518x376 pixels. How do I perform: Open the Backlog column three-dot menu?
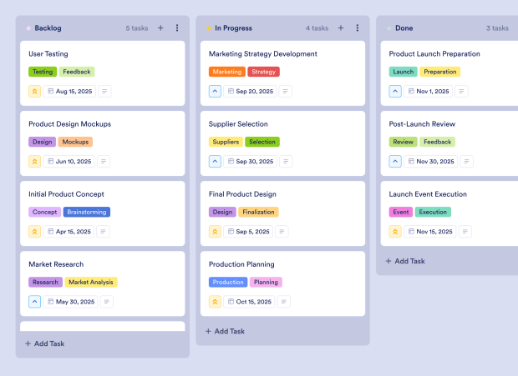click(x=177, y=28)
